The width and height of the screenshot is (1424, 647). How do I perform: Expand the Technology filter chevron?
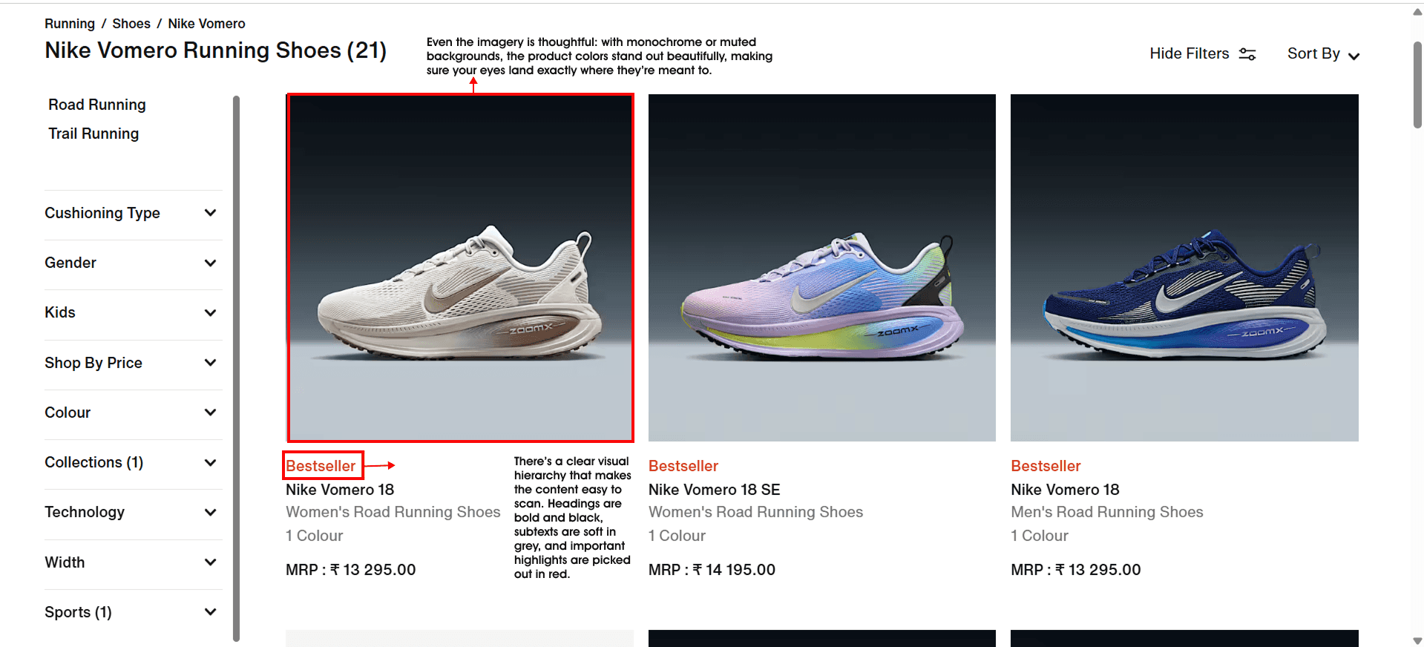(x=210, y=512)
